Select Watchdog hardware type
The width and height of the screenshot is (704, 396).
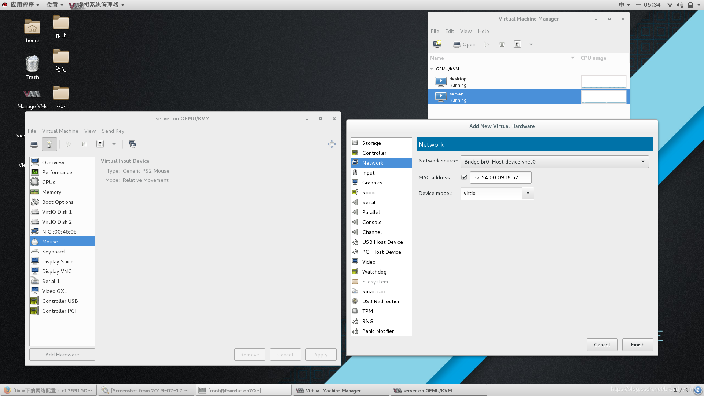(381, 272)
